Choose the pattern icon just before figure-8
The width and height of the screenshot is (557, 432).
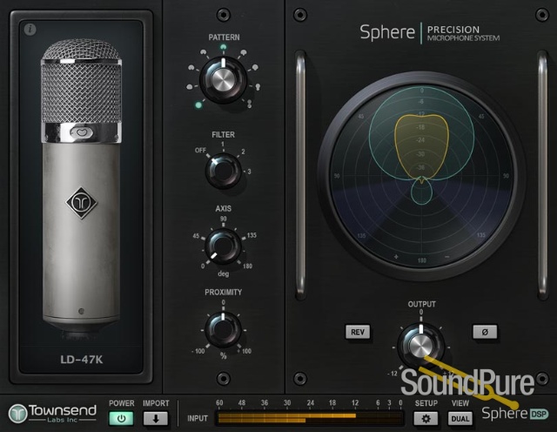(258, 86)
